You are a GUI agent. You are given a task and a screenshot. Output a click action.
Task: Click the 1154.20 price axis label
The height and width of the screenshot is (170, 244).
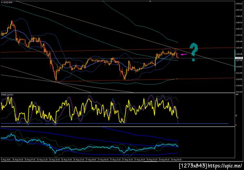tap(239, 3)
